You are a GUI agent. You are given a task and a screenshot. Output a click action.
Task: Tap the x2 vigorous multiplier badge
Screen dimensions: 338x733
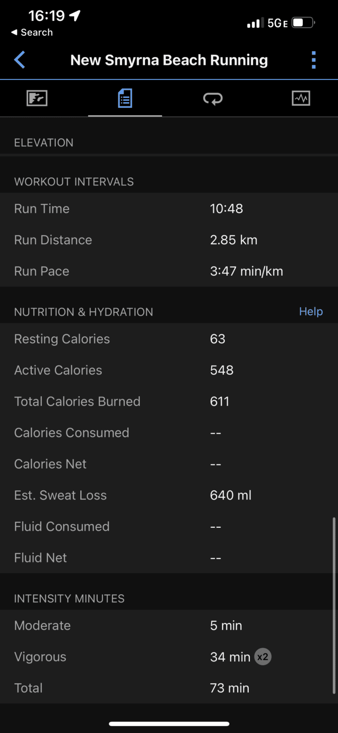coord(263,657)
